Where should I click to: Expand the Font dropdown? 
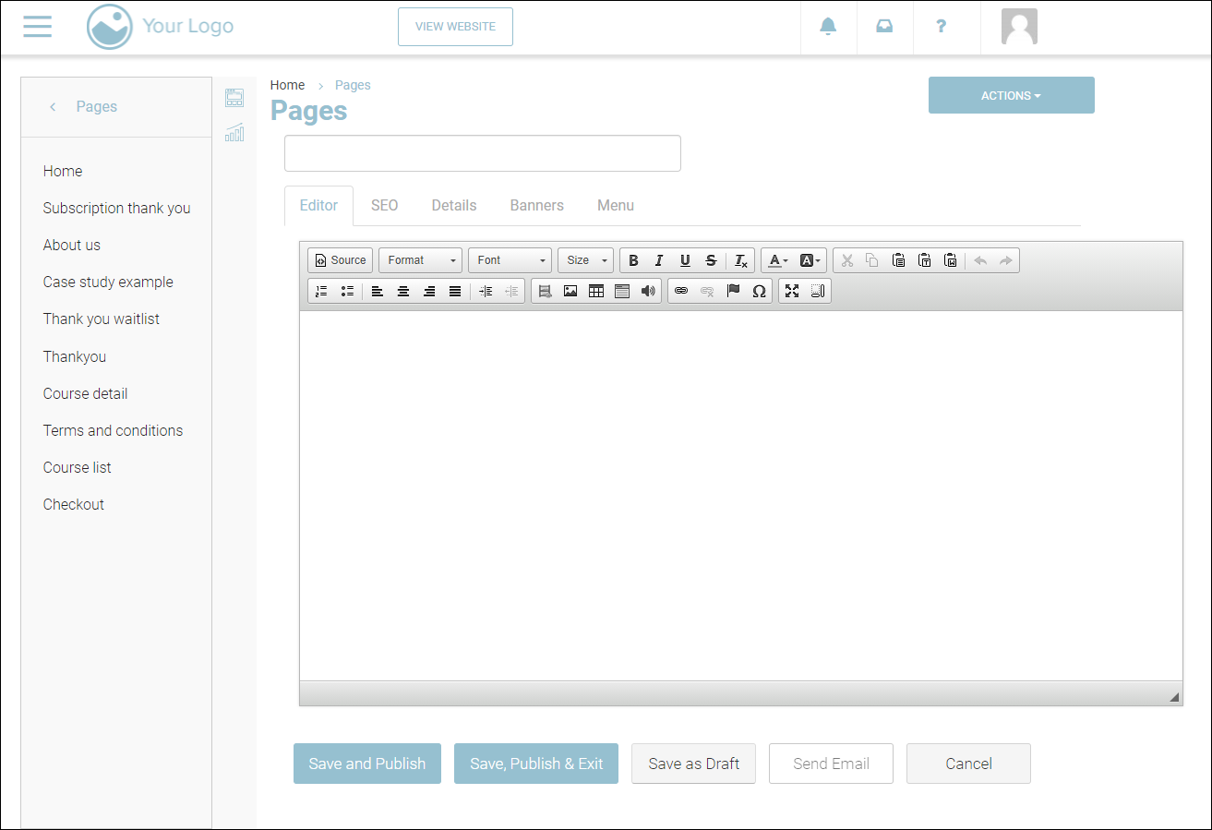click(510, 260)
